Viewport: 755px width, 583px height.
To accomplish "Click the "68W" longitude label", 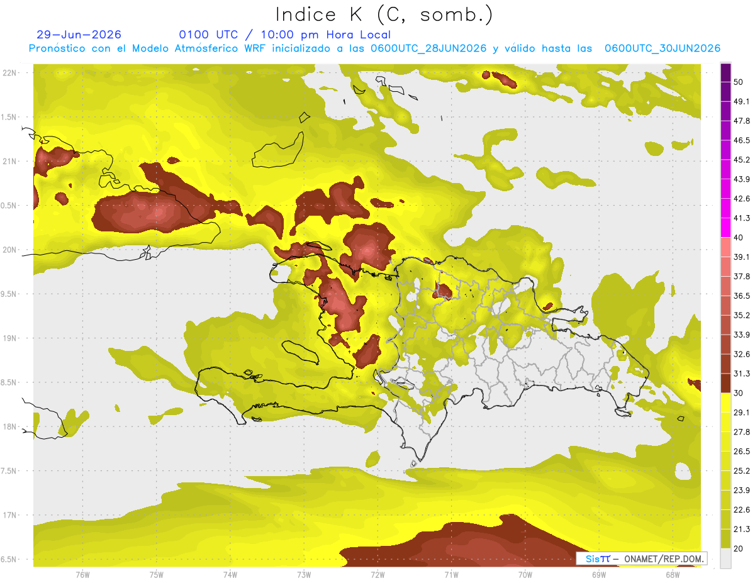I will 673,574.
